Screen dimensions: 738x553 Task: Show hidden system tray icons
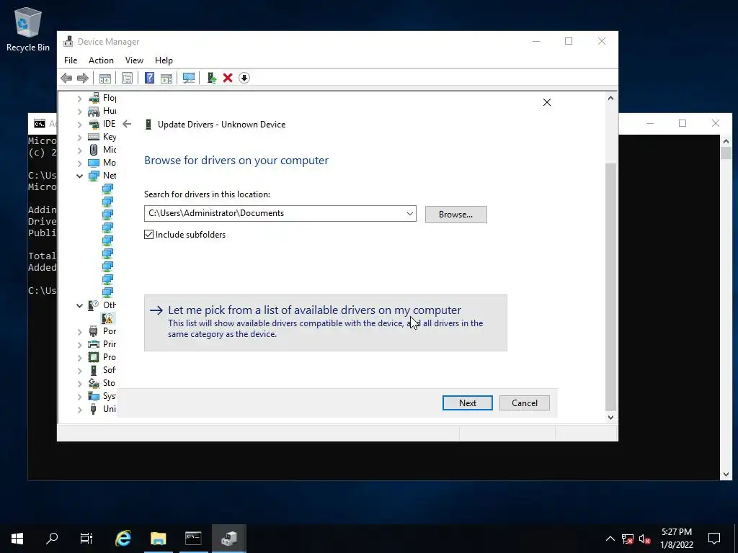click(610, 539)
